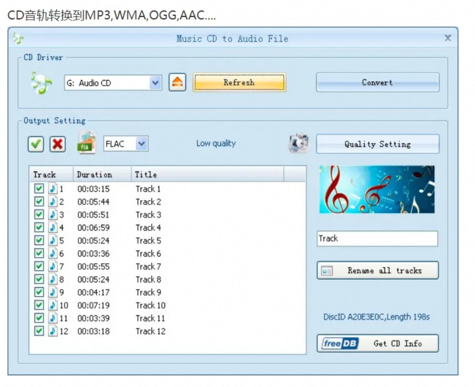The width and height of the screenshot is (475, 387).
Task: Uncheck the track 1 checkbox
Action: [x=39, y=188]
